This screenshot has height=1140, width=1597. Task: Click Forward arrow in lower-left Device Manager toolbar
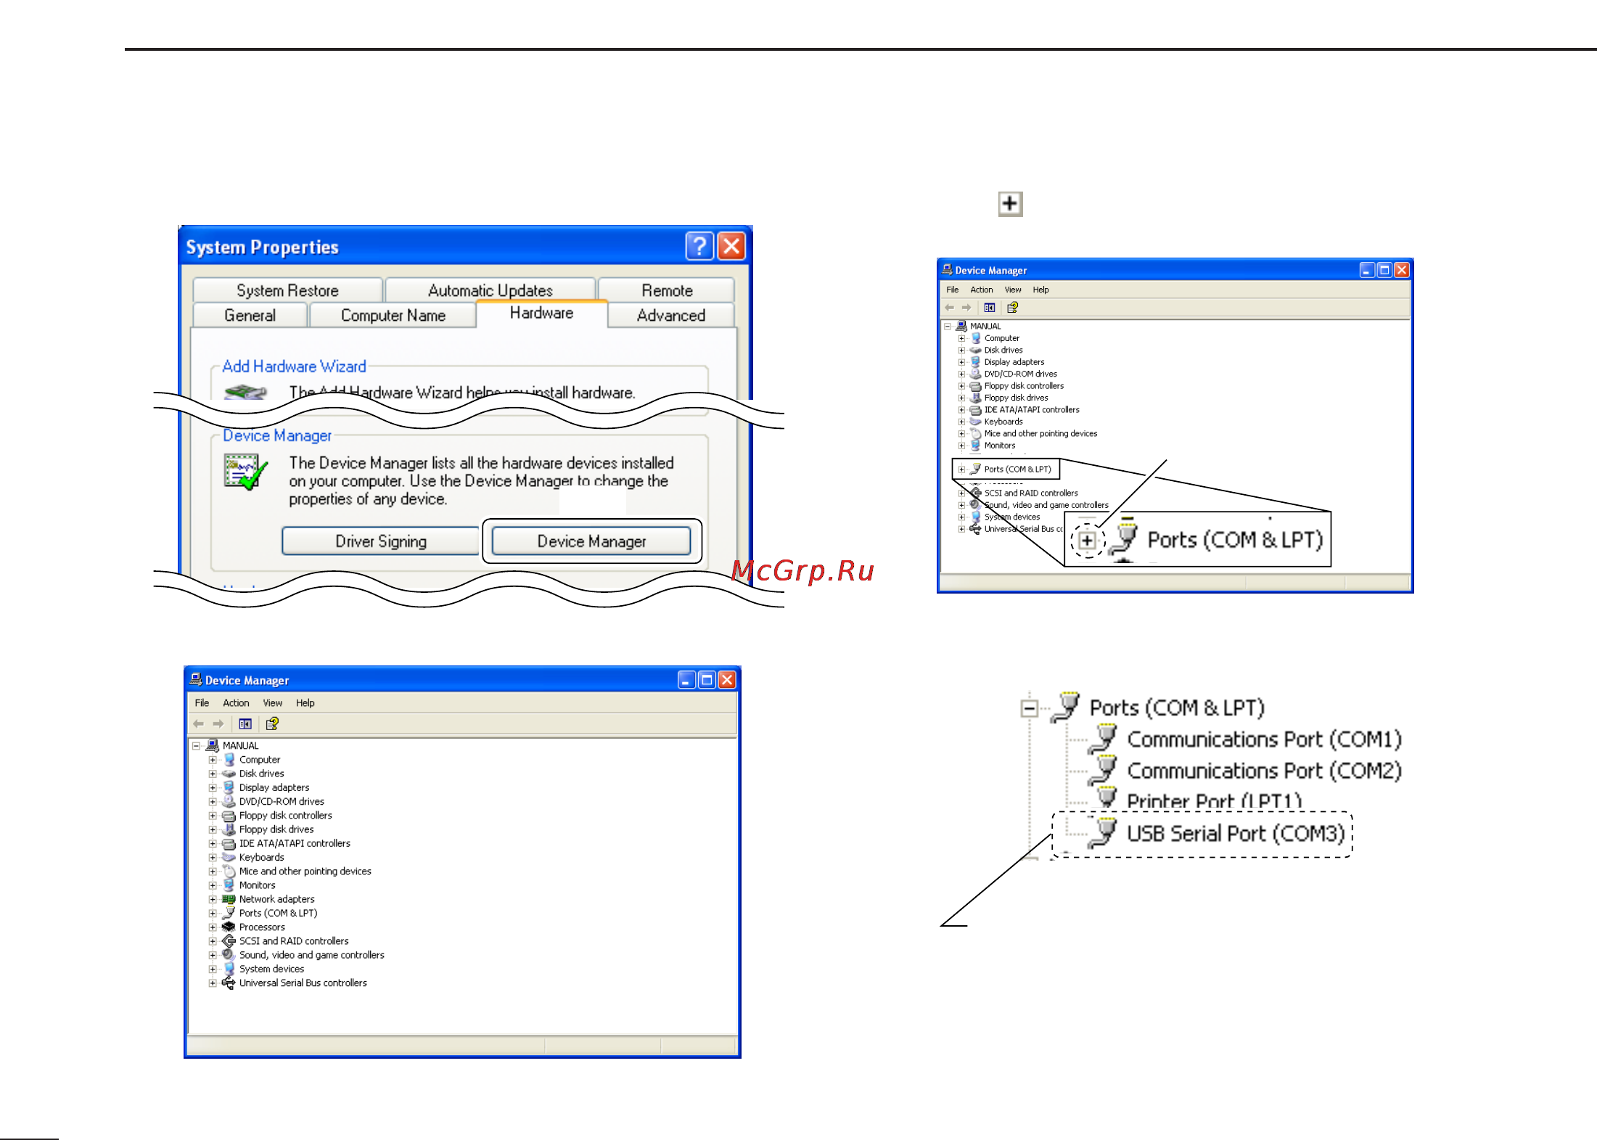[218, 723]
